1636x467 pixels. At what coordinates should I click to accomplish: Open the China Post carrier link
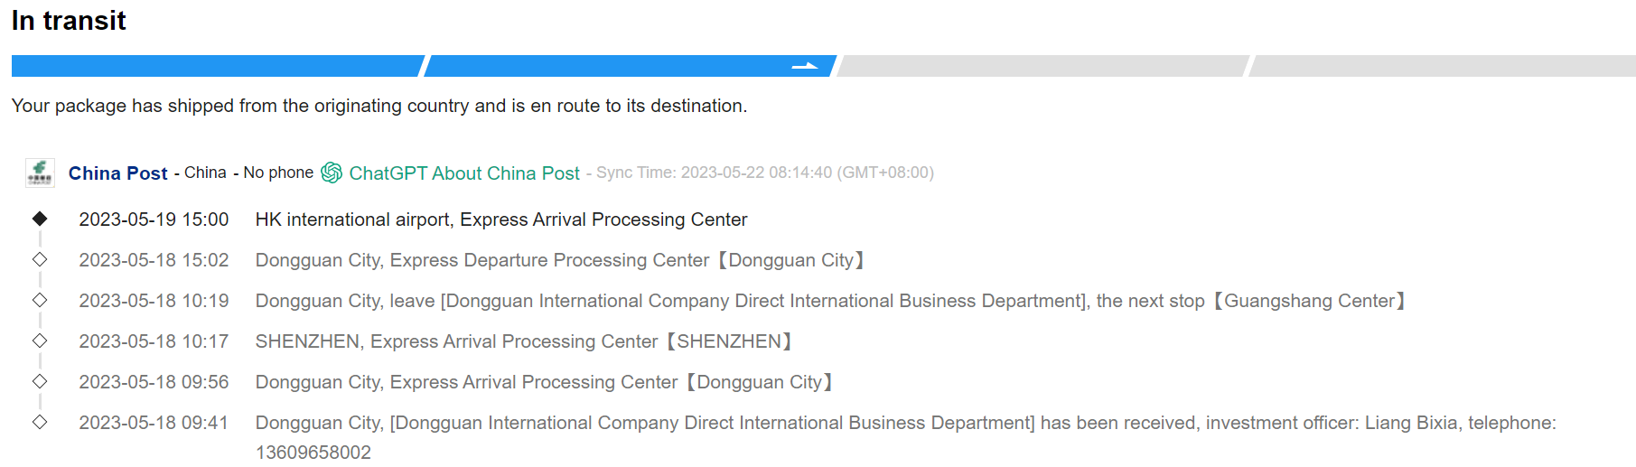117,173
